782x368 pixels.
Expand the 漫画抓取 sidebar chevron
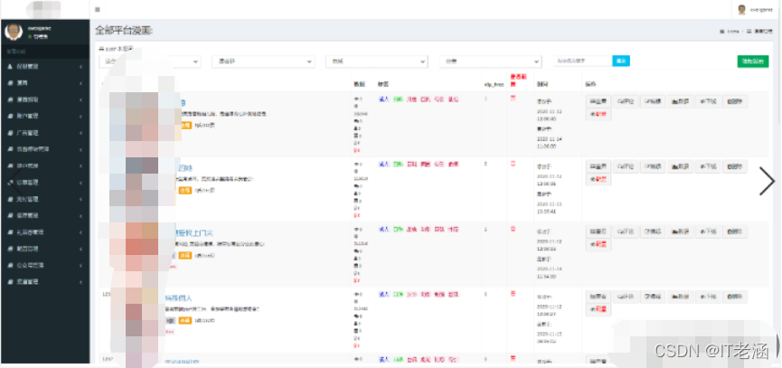coord(80,99)
